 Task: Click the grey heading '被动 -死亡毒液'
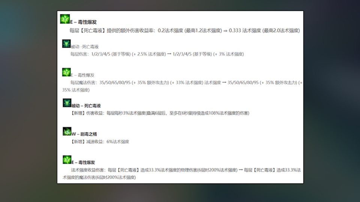[x=85, y=47]
